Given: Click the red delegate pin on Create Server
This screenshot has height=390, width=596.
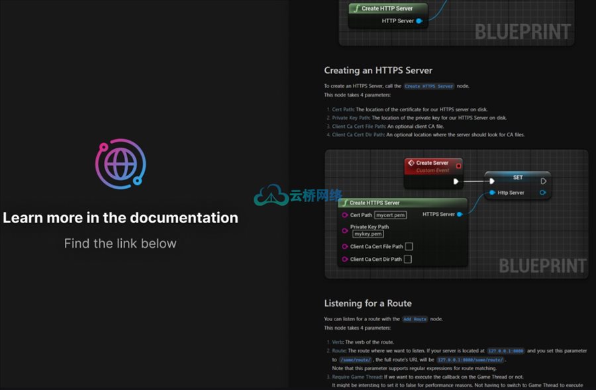Looking at the screenshot, I should (458, 165).
